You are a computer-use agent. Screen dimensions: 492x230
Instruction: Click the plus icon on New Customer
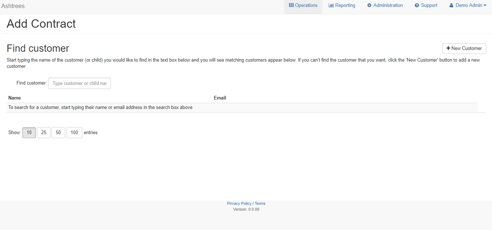tap(448, 48)
